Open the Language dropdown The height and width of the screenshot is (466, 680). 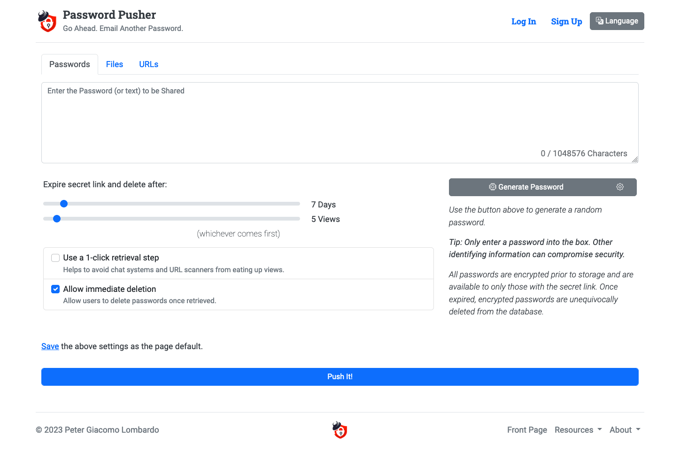617,21
